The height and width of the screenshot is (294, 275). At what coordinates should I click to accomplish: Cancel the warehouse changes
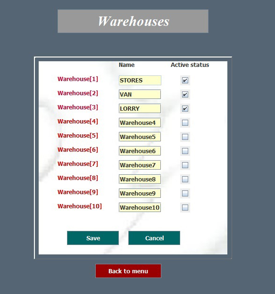pos(154,238)
